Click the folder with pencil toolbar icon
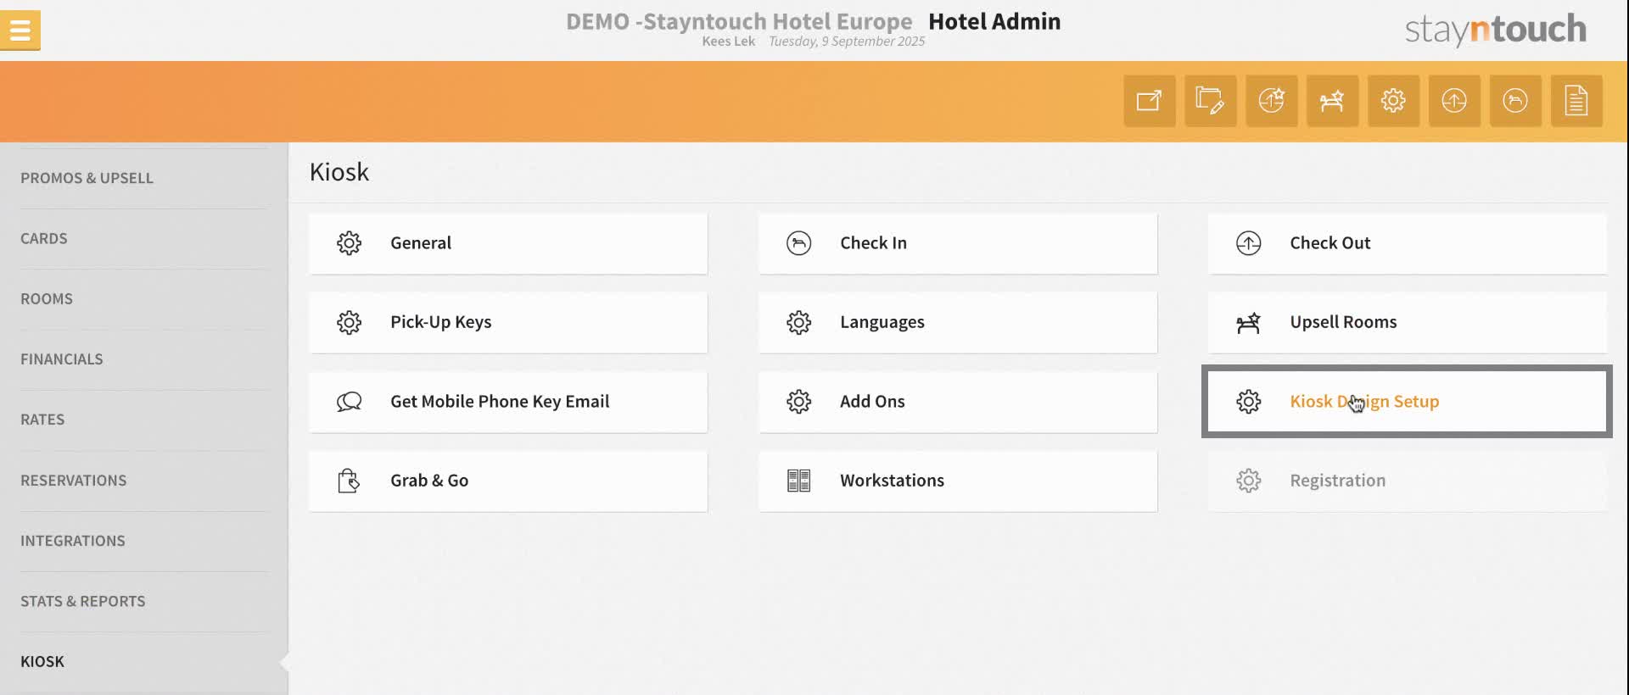1629x695 pixels. click(x=1210, y=101)
